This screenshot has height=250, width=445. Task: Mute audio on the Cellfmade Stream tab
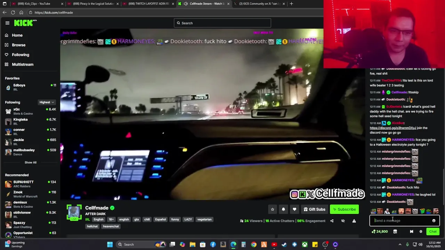(x=186, y=4)
